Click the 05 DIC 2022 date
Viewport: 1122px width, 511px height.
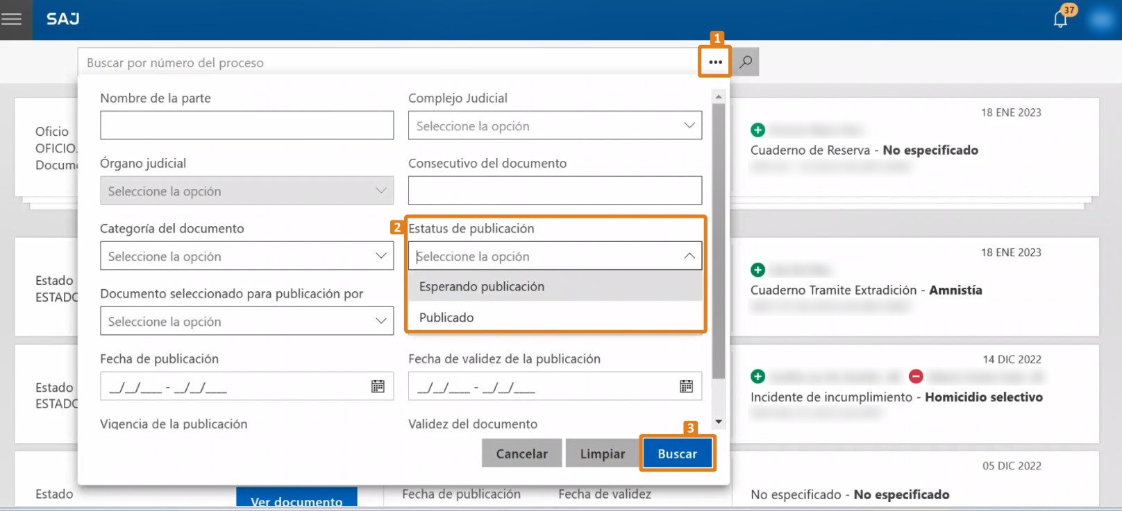pos(1012,466)
